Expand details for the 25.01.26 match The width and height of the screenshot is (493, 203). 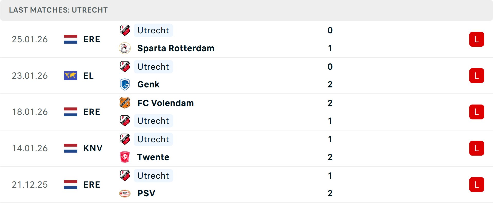coord(246,39)
